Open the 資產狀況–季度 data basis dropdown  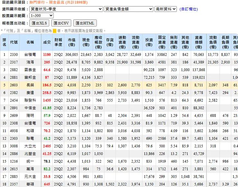tap(66, 9)
